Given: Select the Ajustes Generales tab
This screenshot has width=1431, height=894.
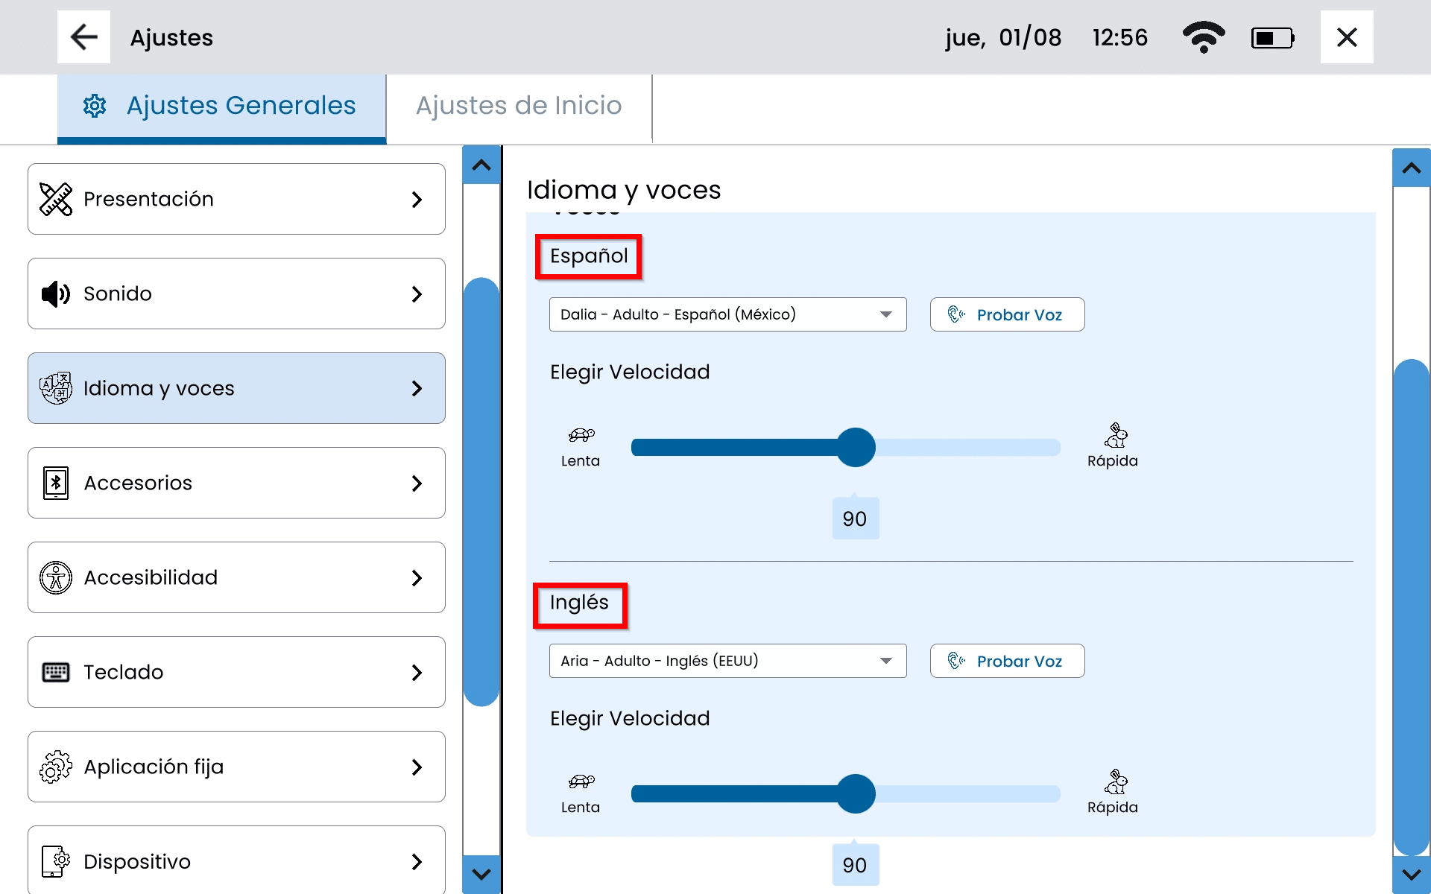Looking at the screenshot, I should pos(222,106).
